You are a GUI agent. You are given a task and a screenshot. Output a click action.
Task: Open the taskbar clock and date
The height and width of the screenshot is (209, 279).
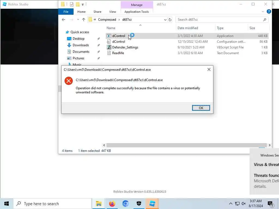pos(256,204)
